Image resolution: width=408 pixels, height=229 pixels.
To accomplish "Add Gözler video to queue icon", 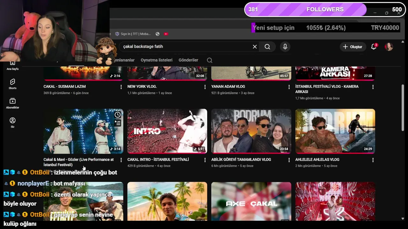I will click(118, 123).
